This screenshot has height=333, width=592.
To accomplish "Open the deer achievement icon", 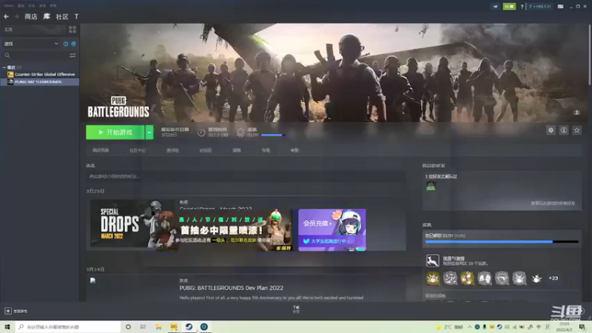I will click(x=432, y=260).
